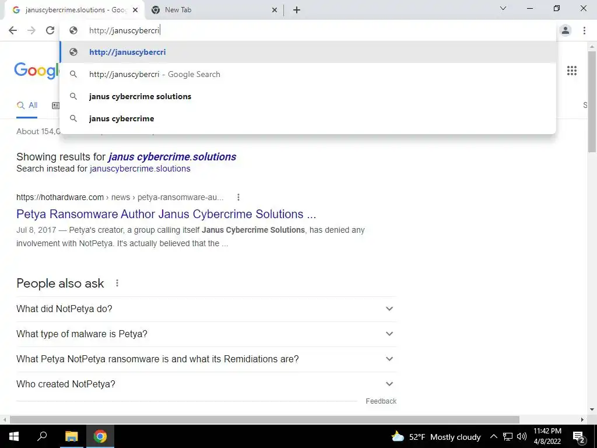The height and width of the screenshot is (448, 597).
Task: Open the weather widget showing 52°F
Action: [x=436, y=436]
